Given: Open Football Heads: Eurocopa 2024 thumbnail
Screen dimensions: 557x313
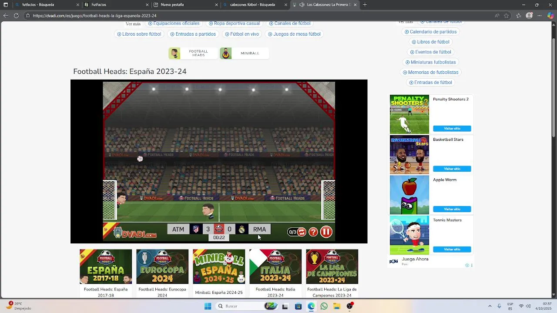Looking at the screenshot, I should click(x=162, y=266).
